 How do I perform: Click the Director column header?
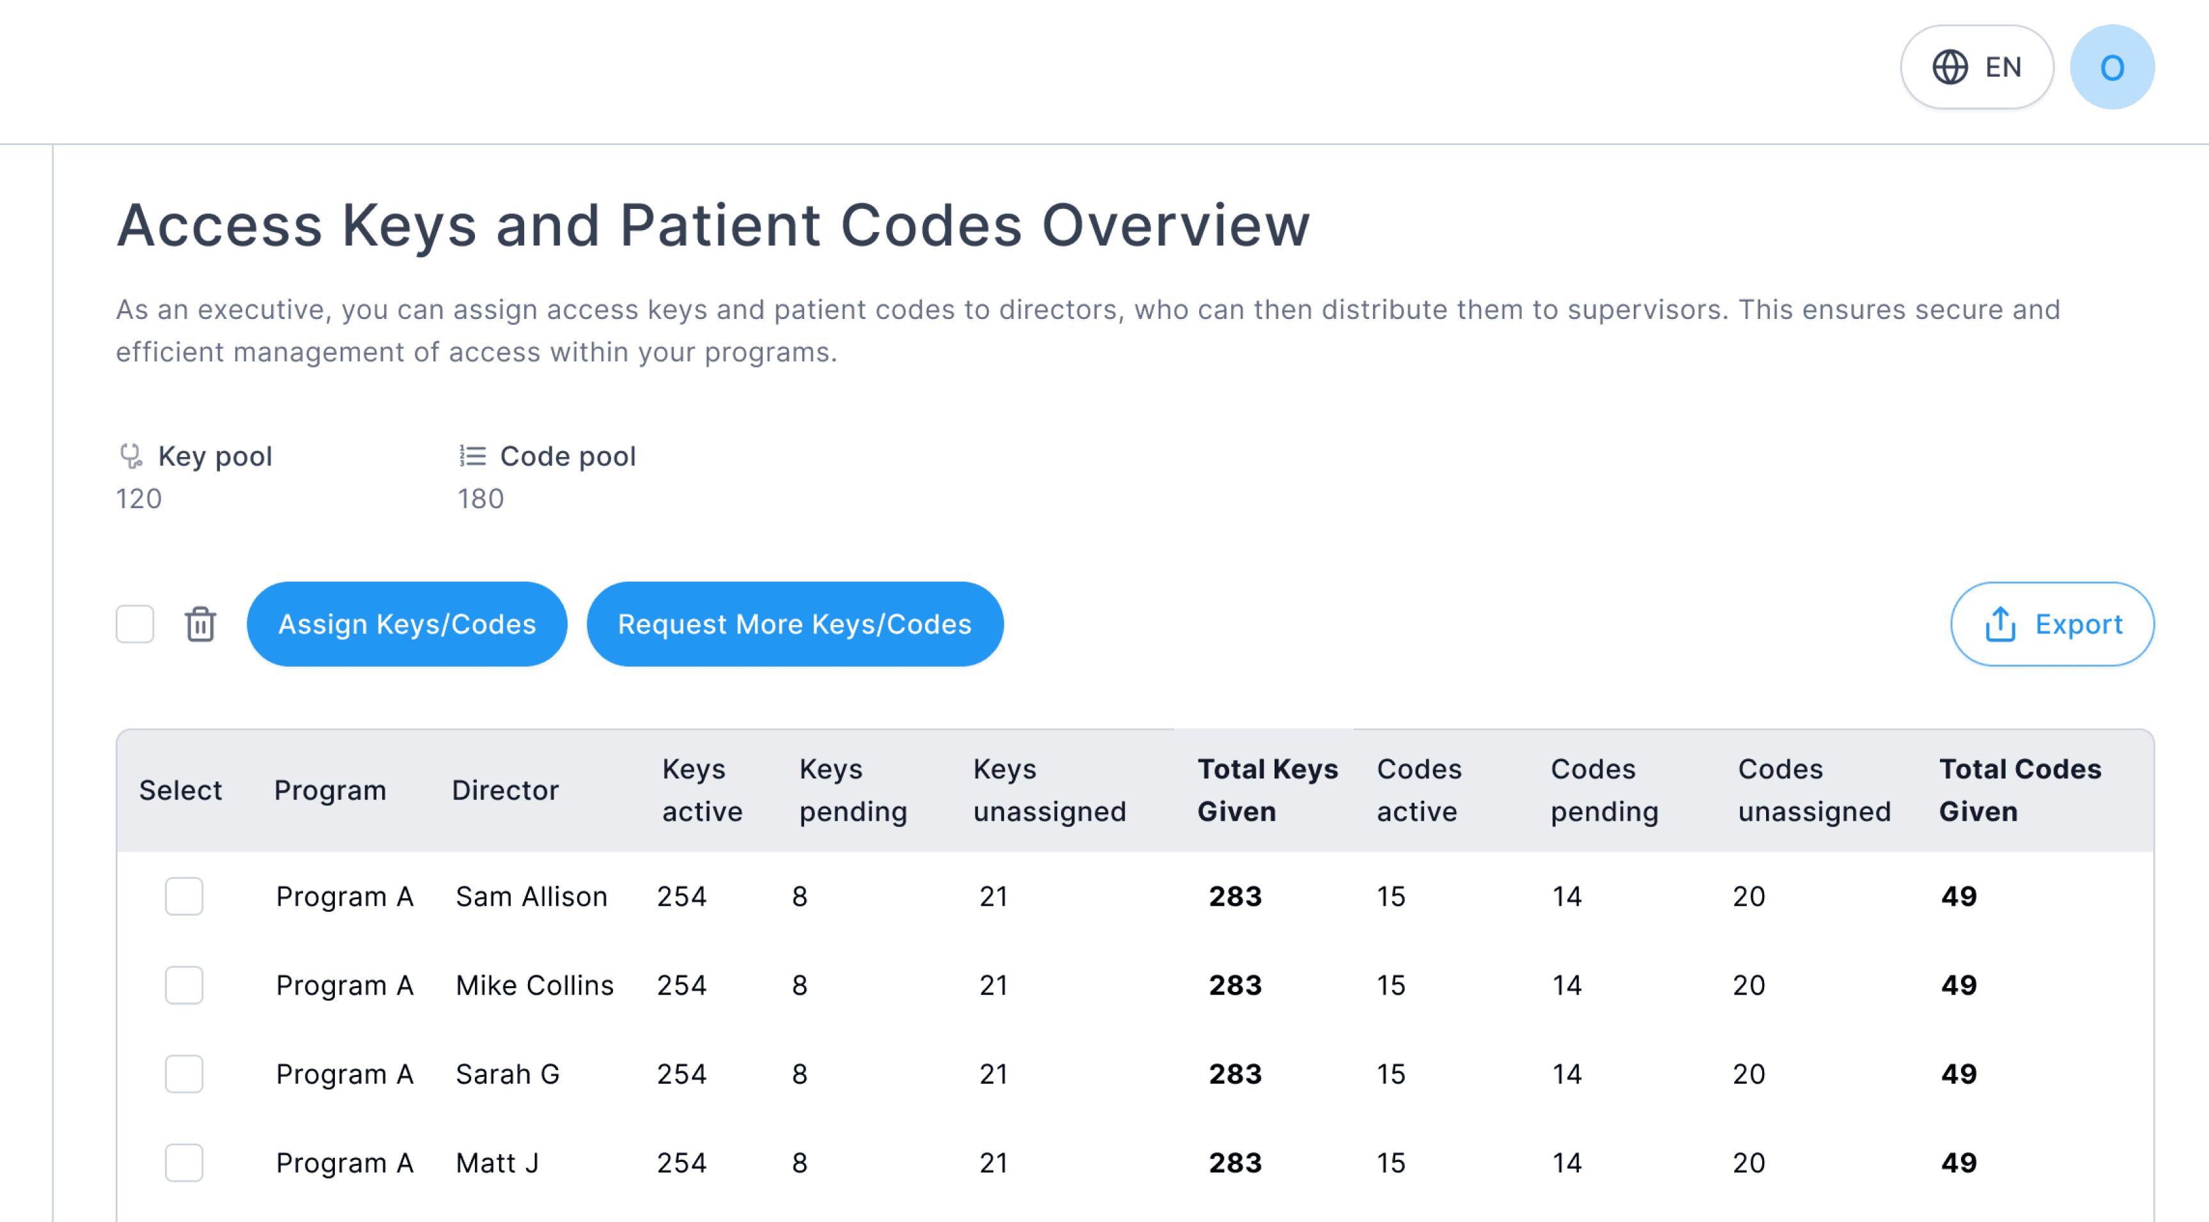(505, 791)
